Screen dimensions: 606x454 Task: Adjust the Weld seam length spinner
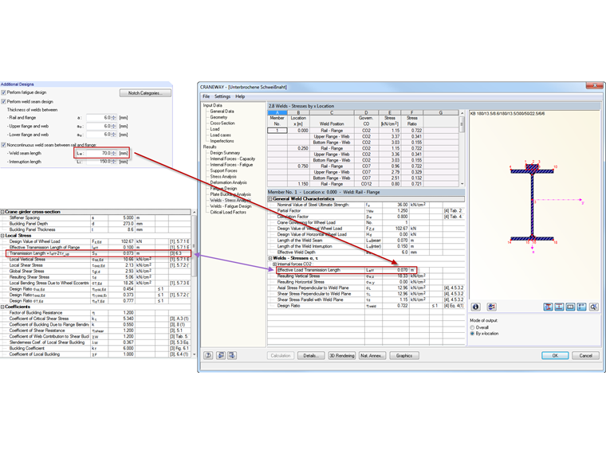coord(113,153)
